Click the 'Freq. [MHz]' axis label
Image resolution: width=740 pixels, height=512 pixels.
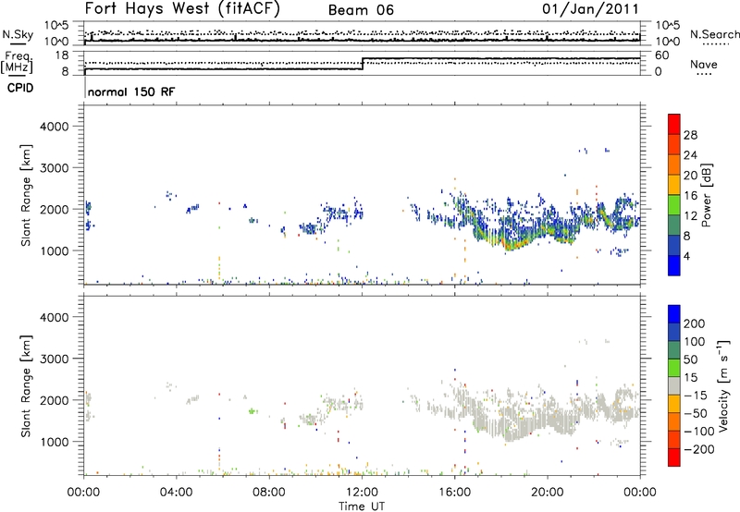[18, 63]
